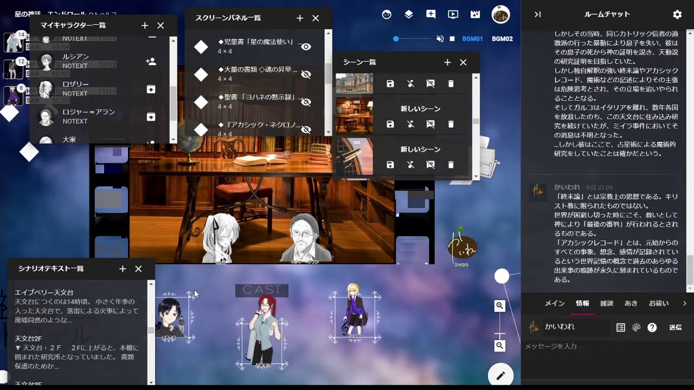Screen dimensions: 694x390
Task: Apply the telescope scene thumbnail
Action: [x=355, y=156]
